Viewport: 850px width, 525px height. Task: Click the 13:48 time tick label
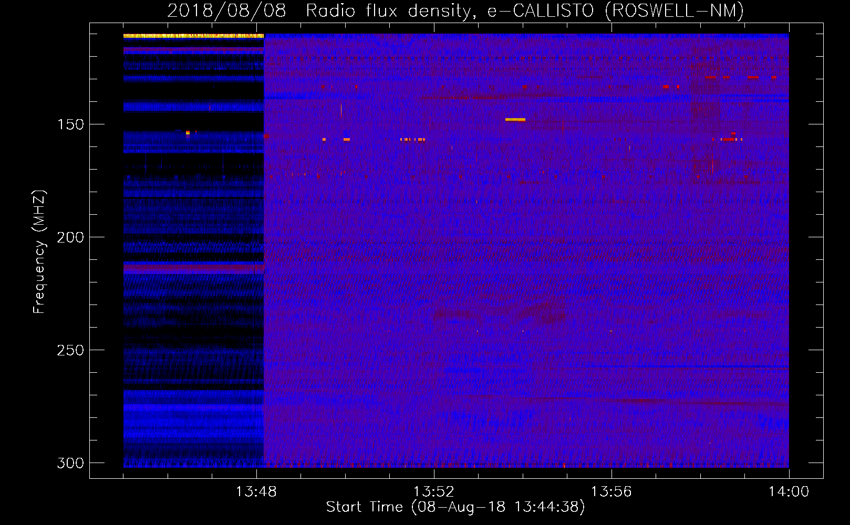click(256, 492)
